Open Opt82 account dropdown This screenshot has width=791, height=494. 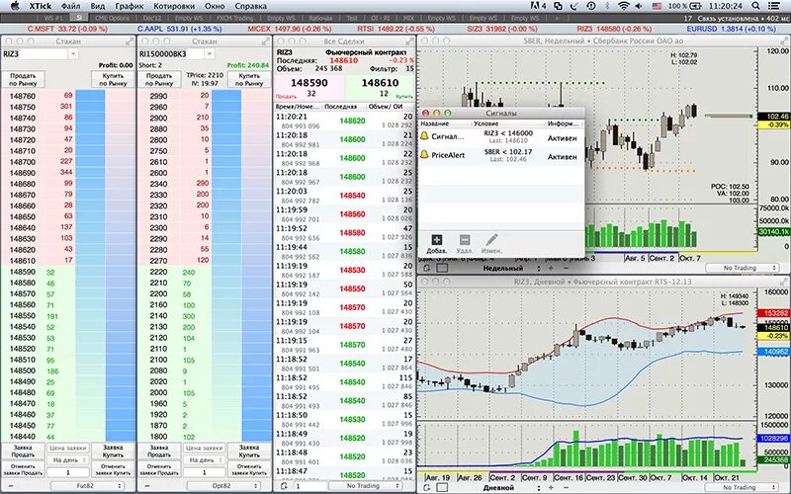coord(223,486)
